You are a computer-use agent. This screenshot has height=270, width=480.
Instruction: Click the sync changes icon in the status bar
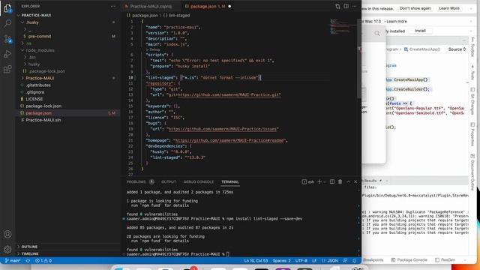pyautogui.click(x=28, y=260)
